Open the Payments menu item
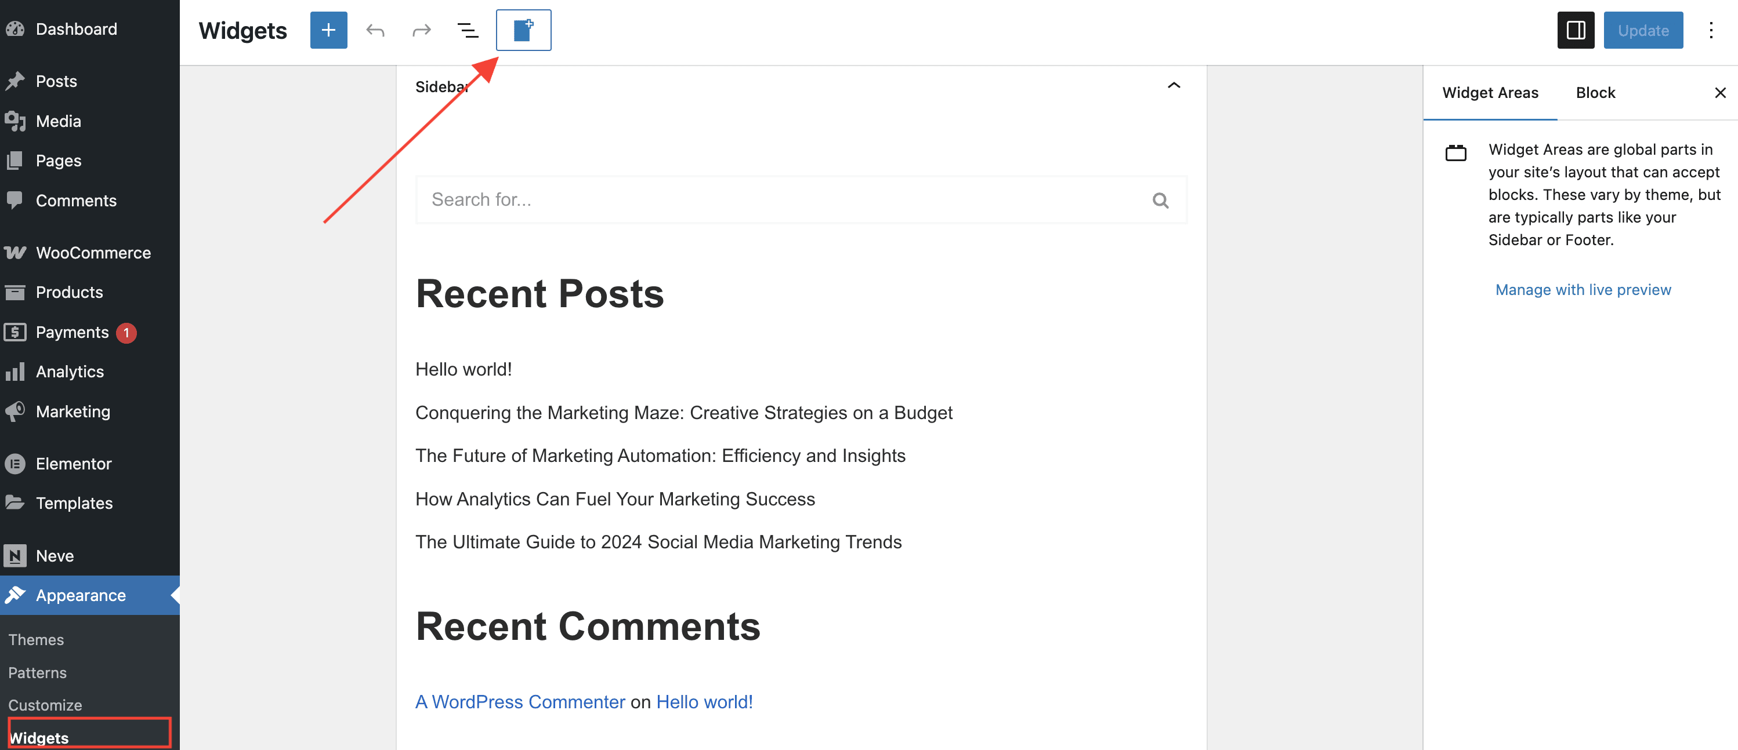This screenshot has height=750, width=1738. tap(72, 332)
